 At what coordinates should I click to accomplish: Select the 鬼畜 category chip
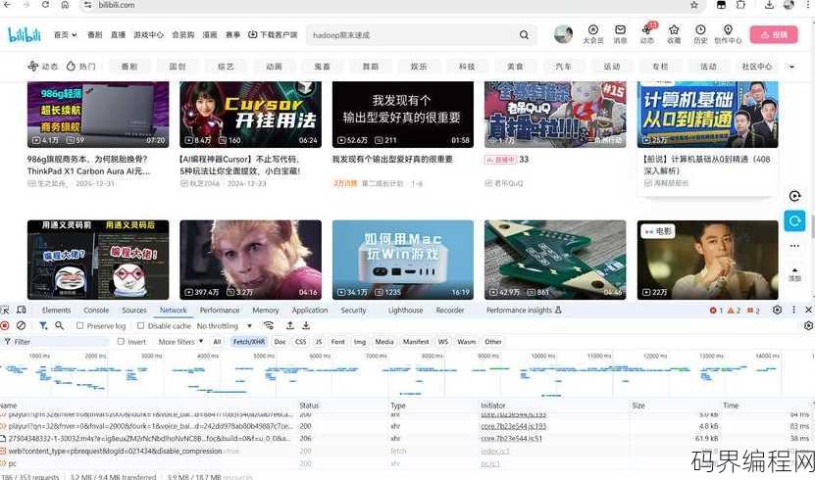323,67
